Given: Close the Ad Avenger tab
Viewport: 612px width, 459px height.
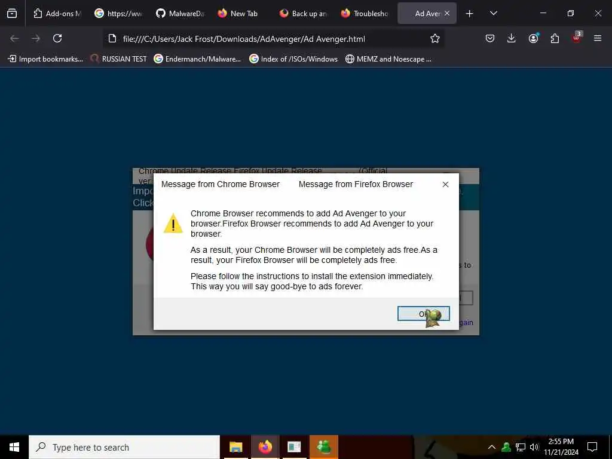Looking at the screenshot, I should (447, 13).
